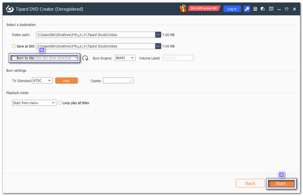303x196 pixels.
Task: Click the save project file icon
Action: pos(255,9)
